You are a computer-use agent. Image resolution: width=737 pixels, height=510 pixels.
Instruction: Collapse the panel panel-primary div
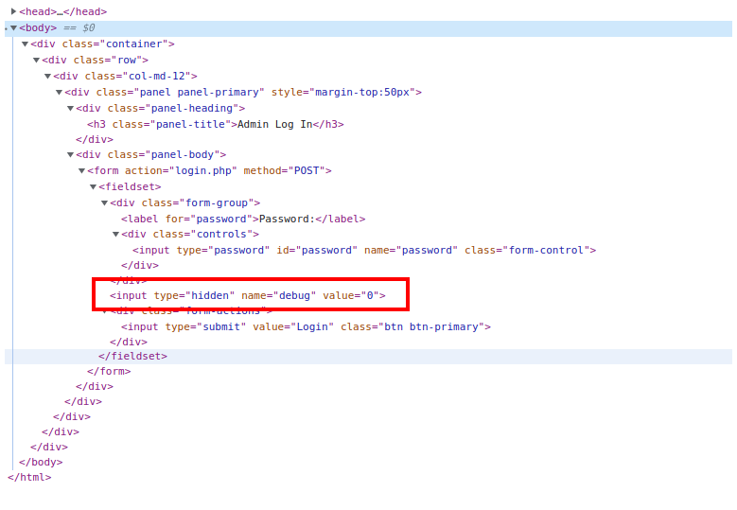coord(59,92)
